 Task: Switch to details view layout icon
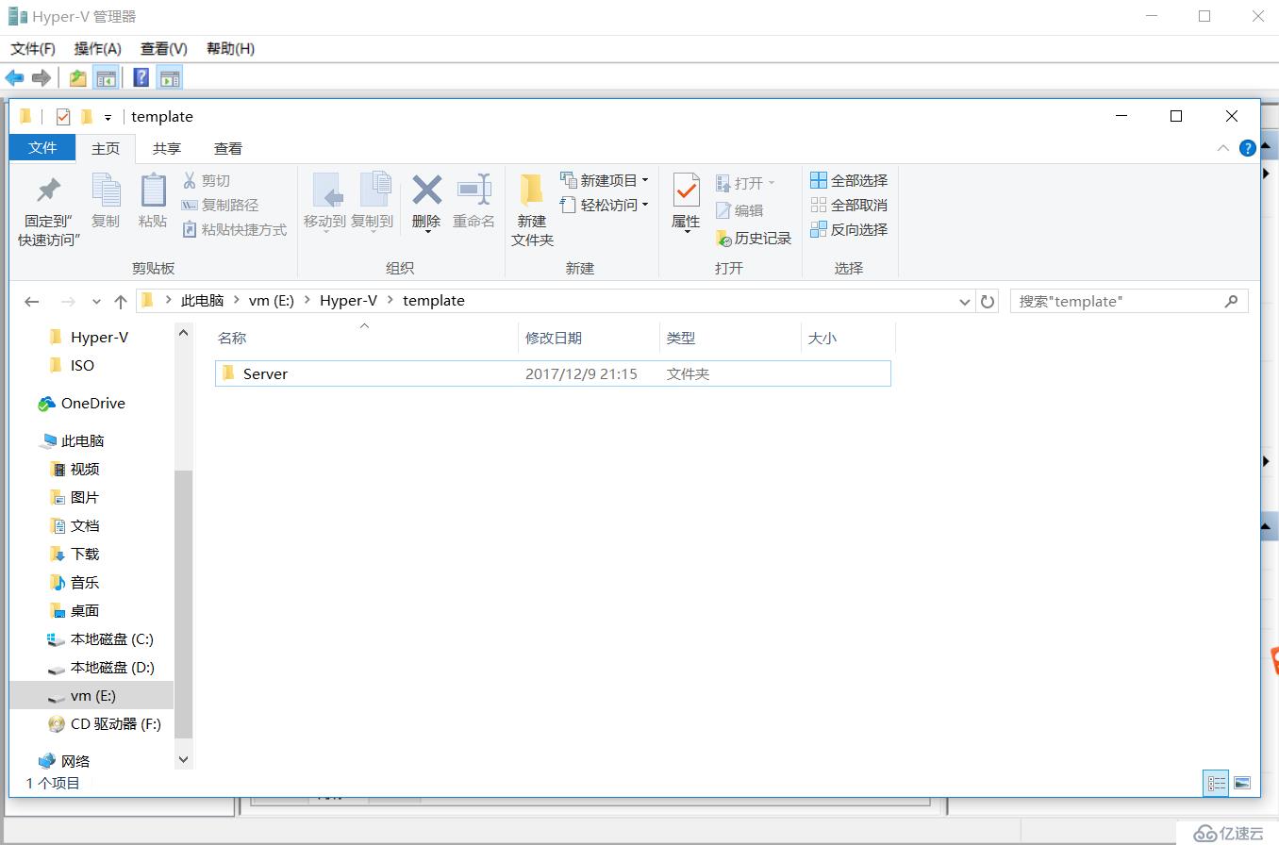click(1217, 783)
